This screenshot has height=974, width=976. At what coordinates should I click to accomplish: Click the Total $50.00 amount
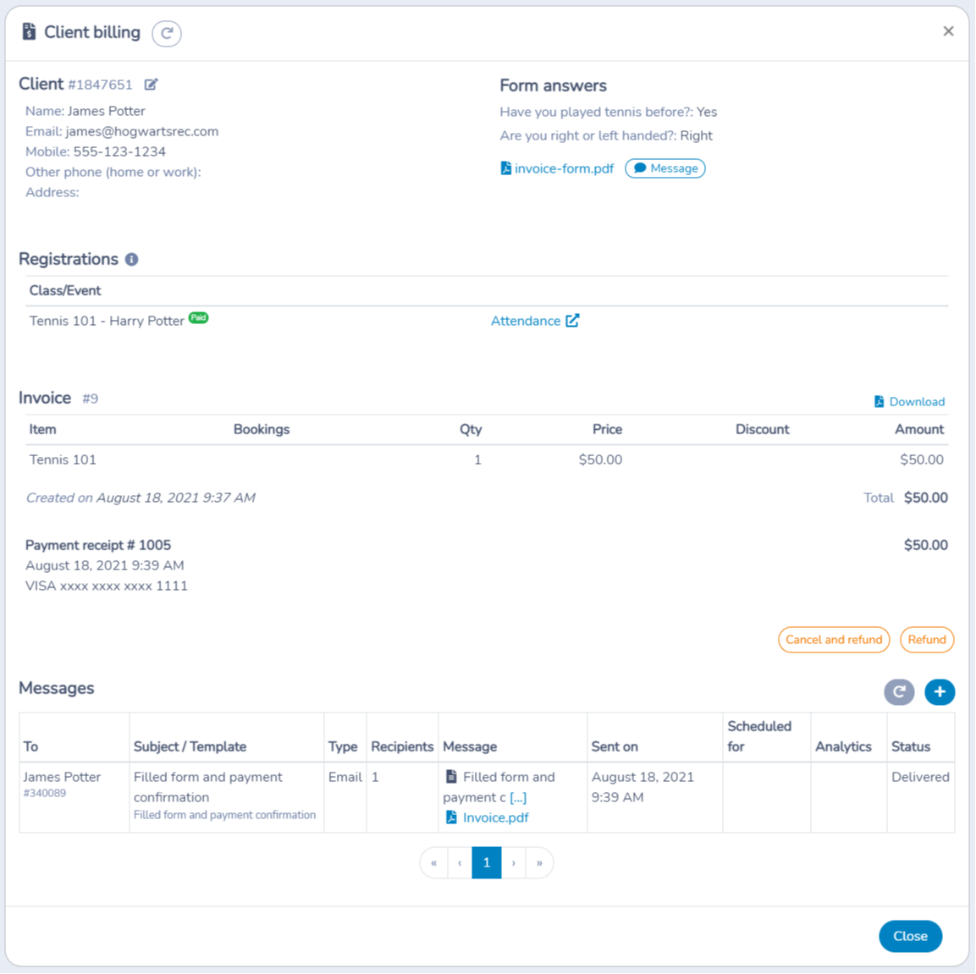(925, 498)
